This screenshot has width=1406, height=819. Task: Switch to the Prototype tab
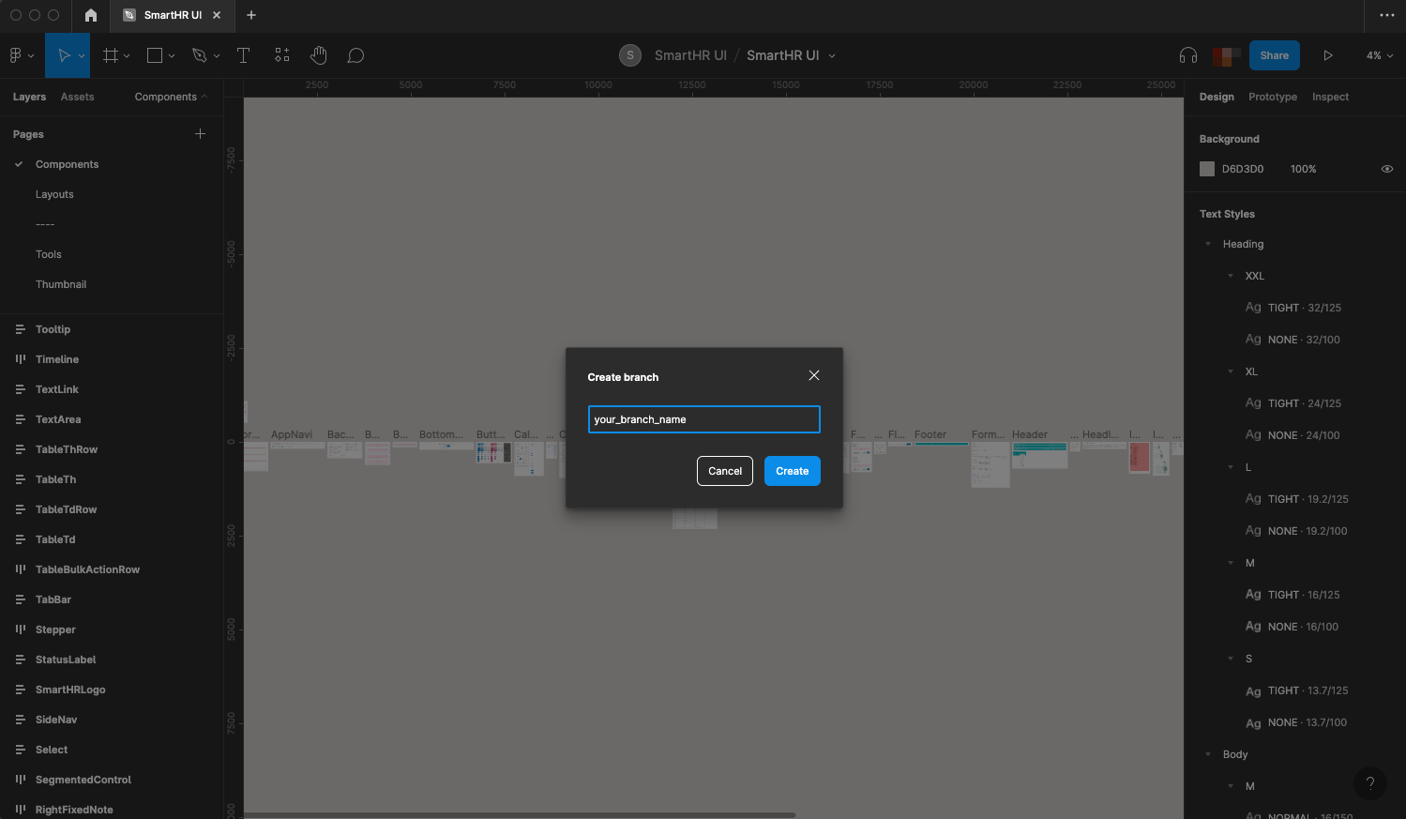click(1272, 97)
